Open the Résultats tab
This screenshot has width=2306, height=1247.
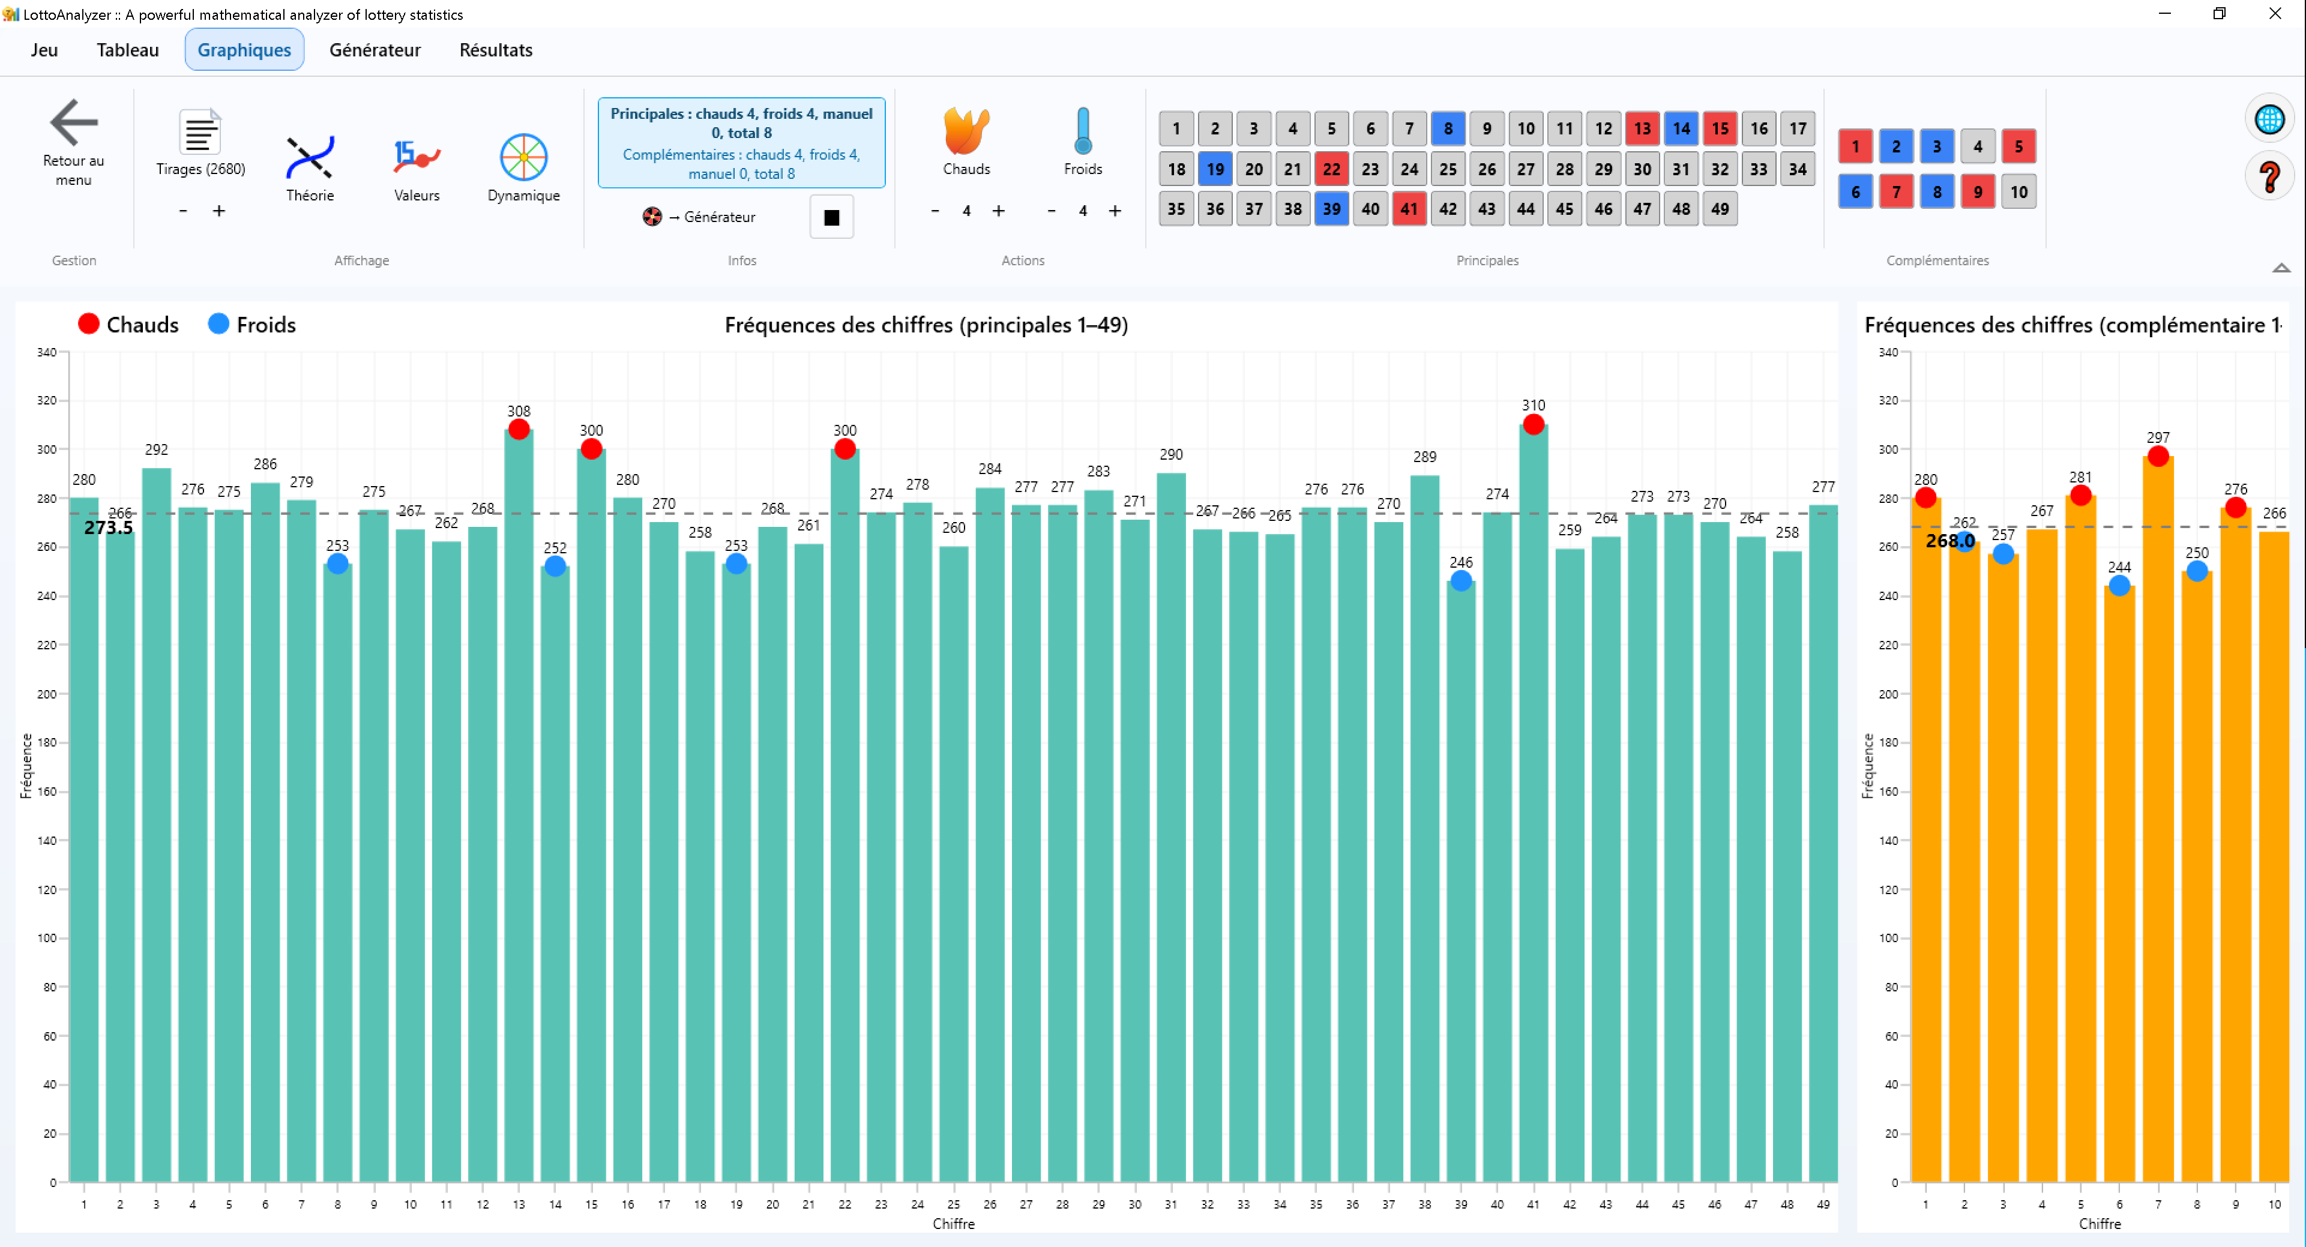(495, 50)
